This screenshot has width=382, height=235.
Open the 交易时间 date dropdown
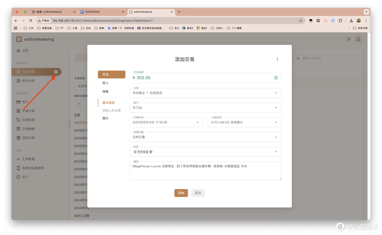[x=166, y=122]
